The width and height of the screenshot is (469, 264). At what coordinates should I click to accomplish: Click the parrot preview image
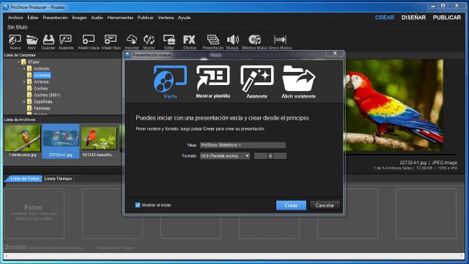coord(394,105)
